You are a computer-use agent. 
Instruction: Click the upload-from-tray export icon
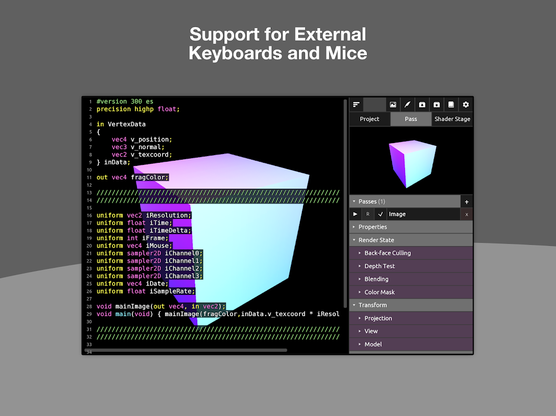pyautogui.click(x=436, y=105)
